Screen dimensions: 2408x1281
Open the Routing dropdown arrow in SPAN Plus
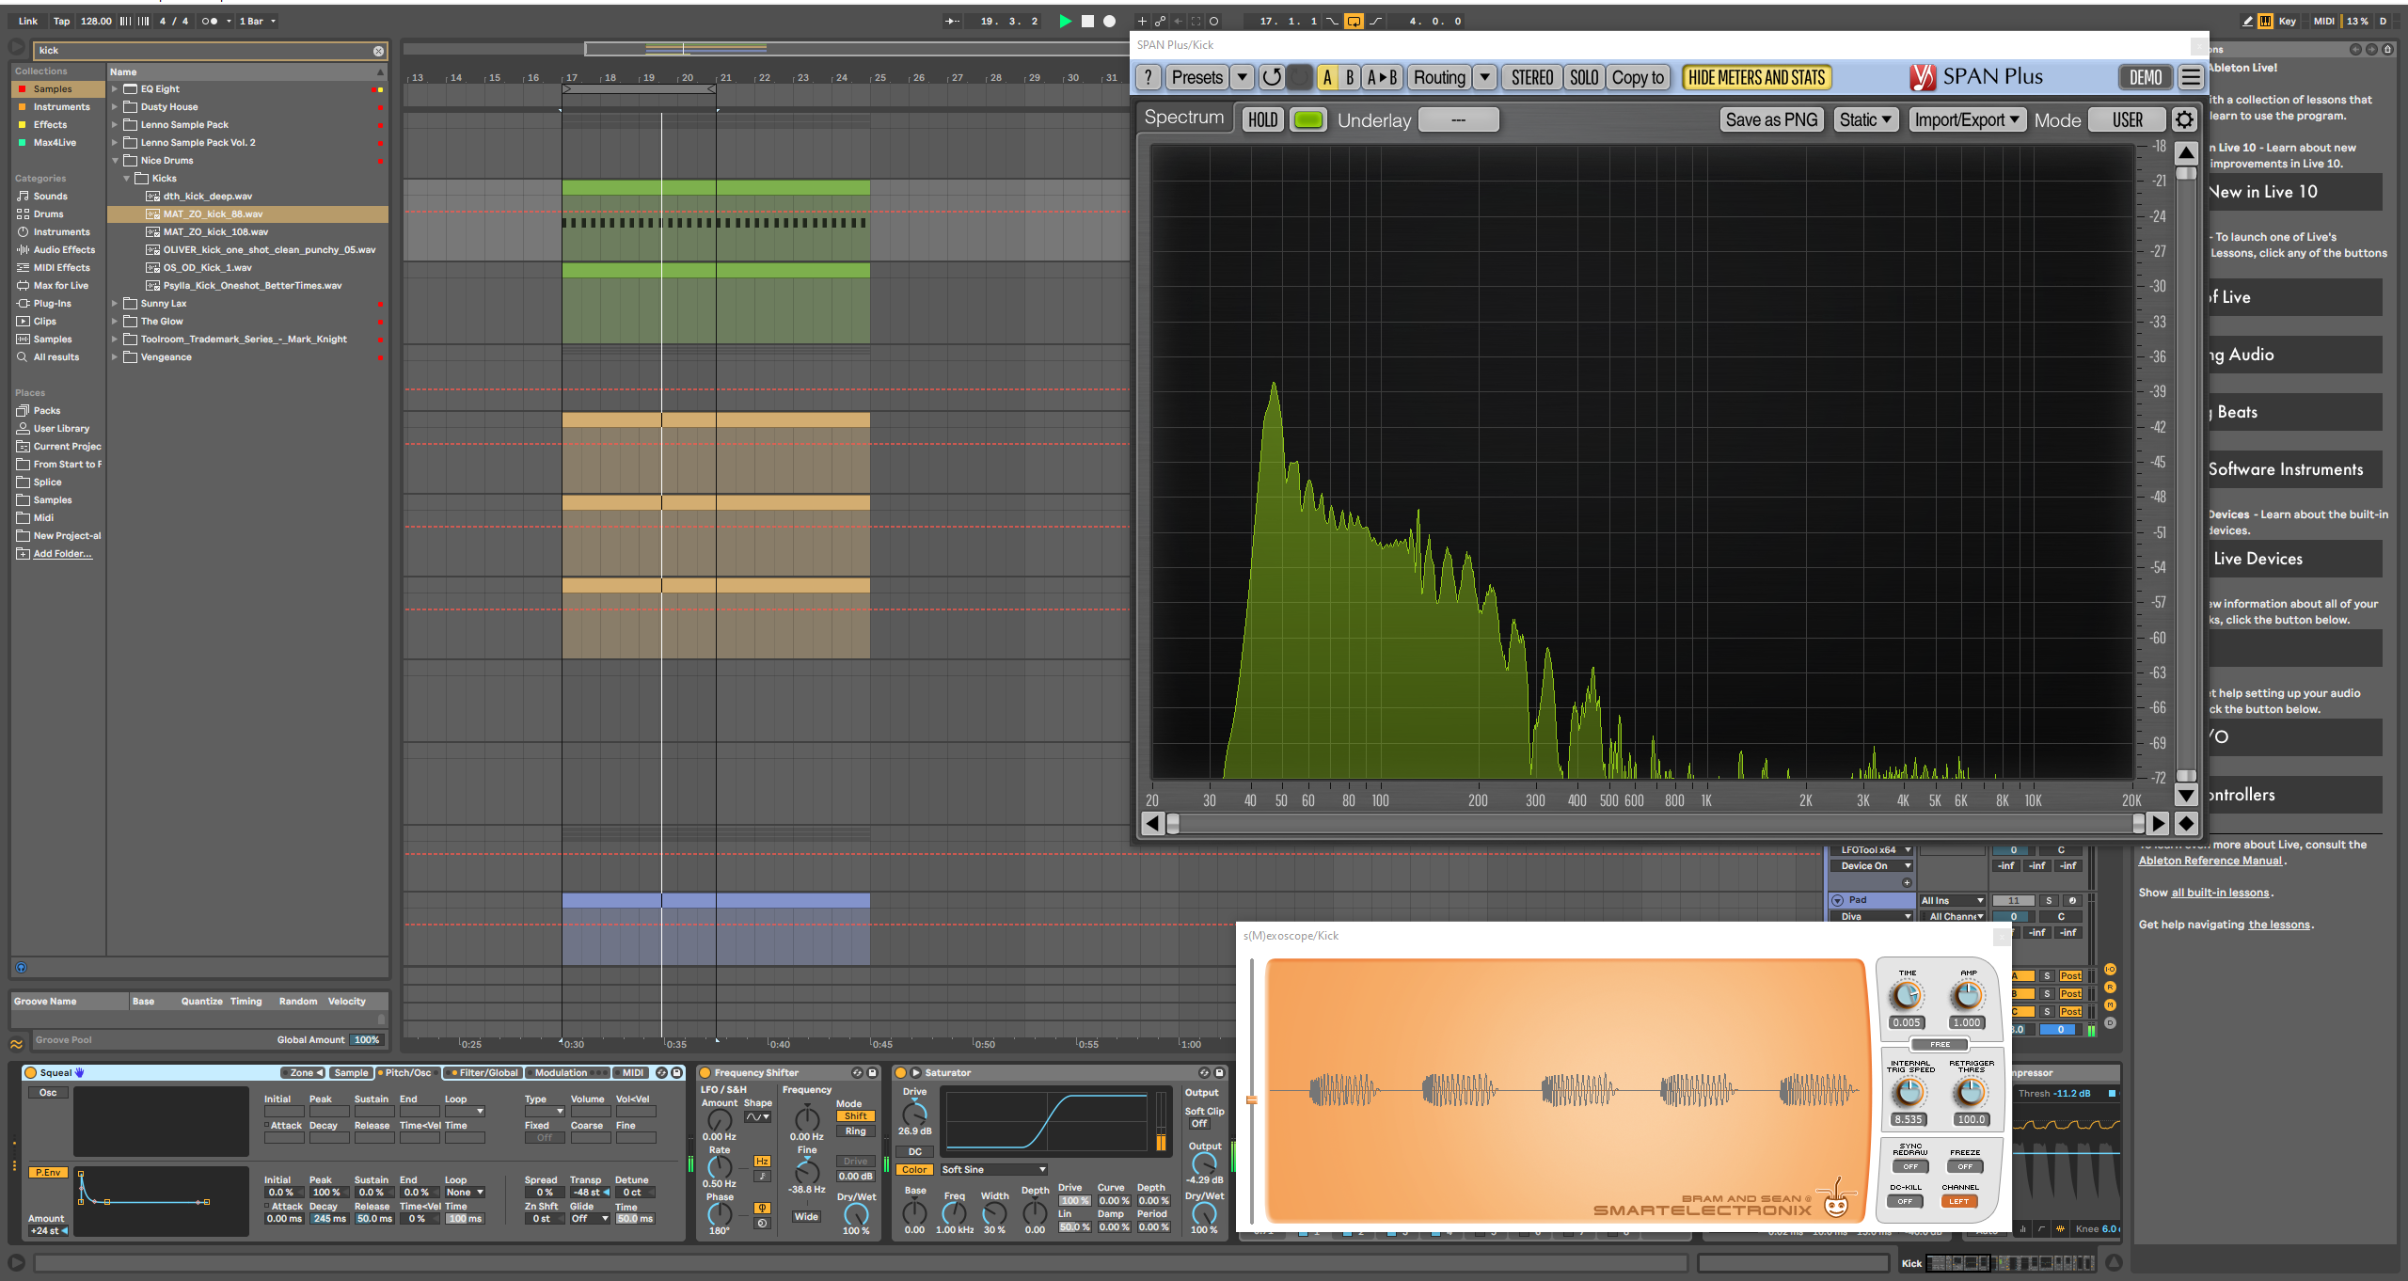coord(1484,77)
